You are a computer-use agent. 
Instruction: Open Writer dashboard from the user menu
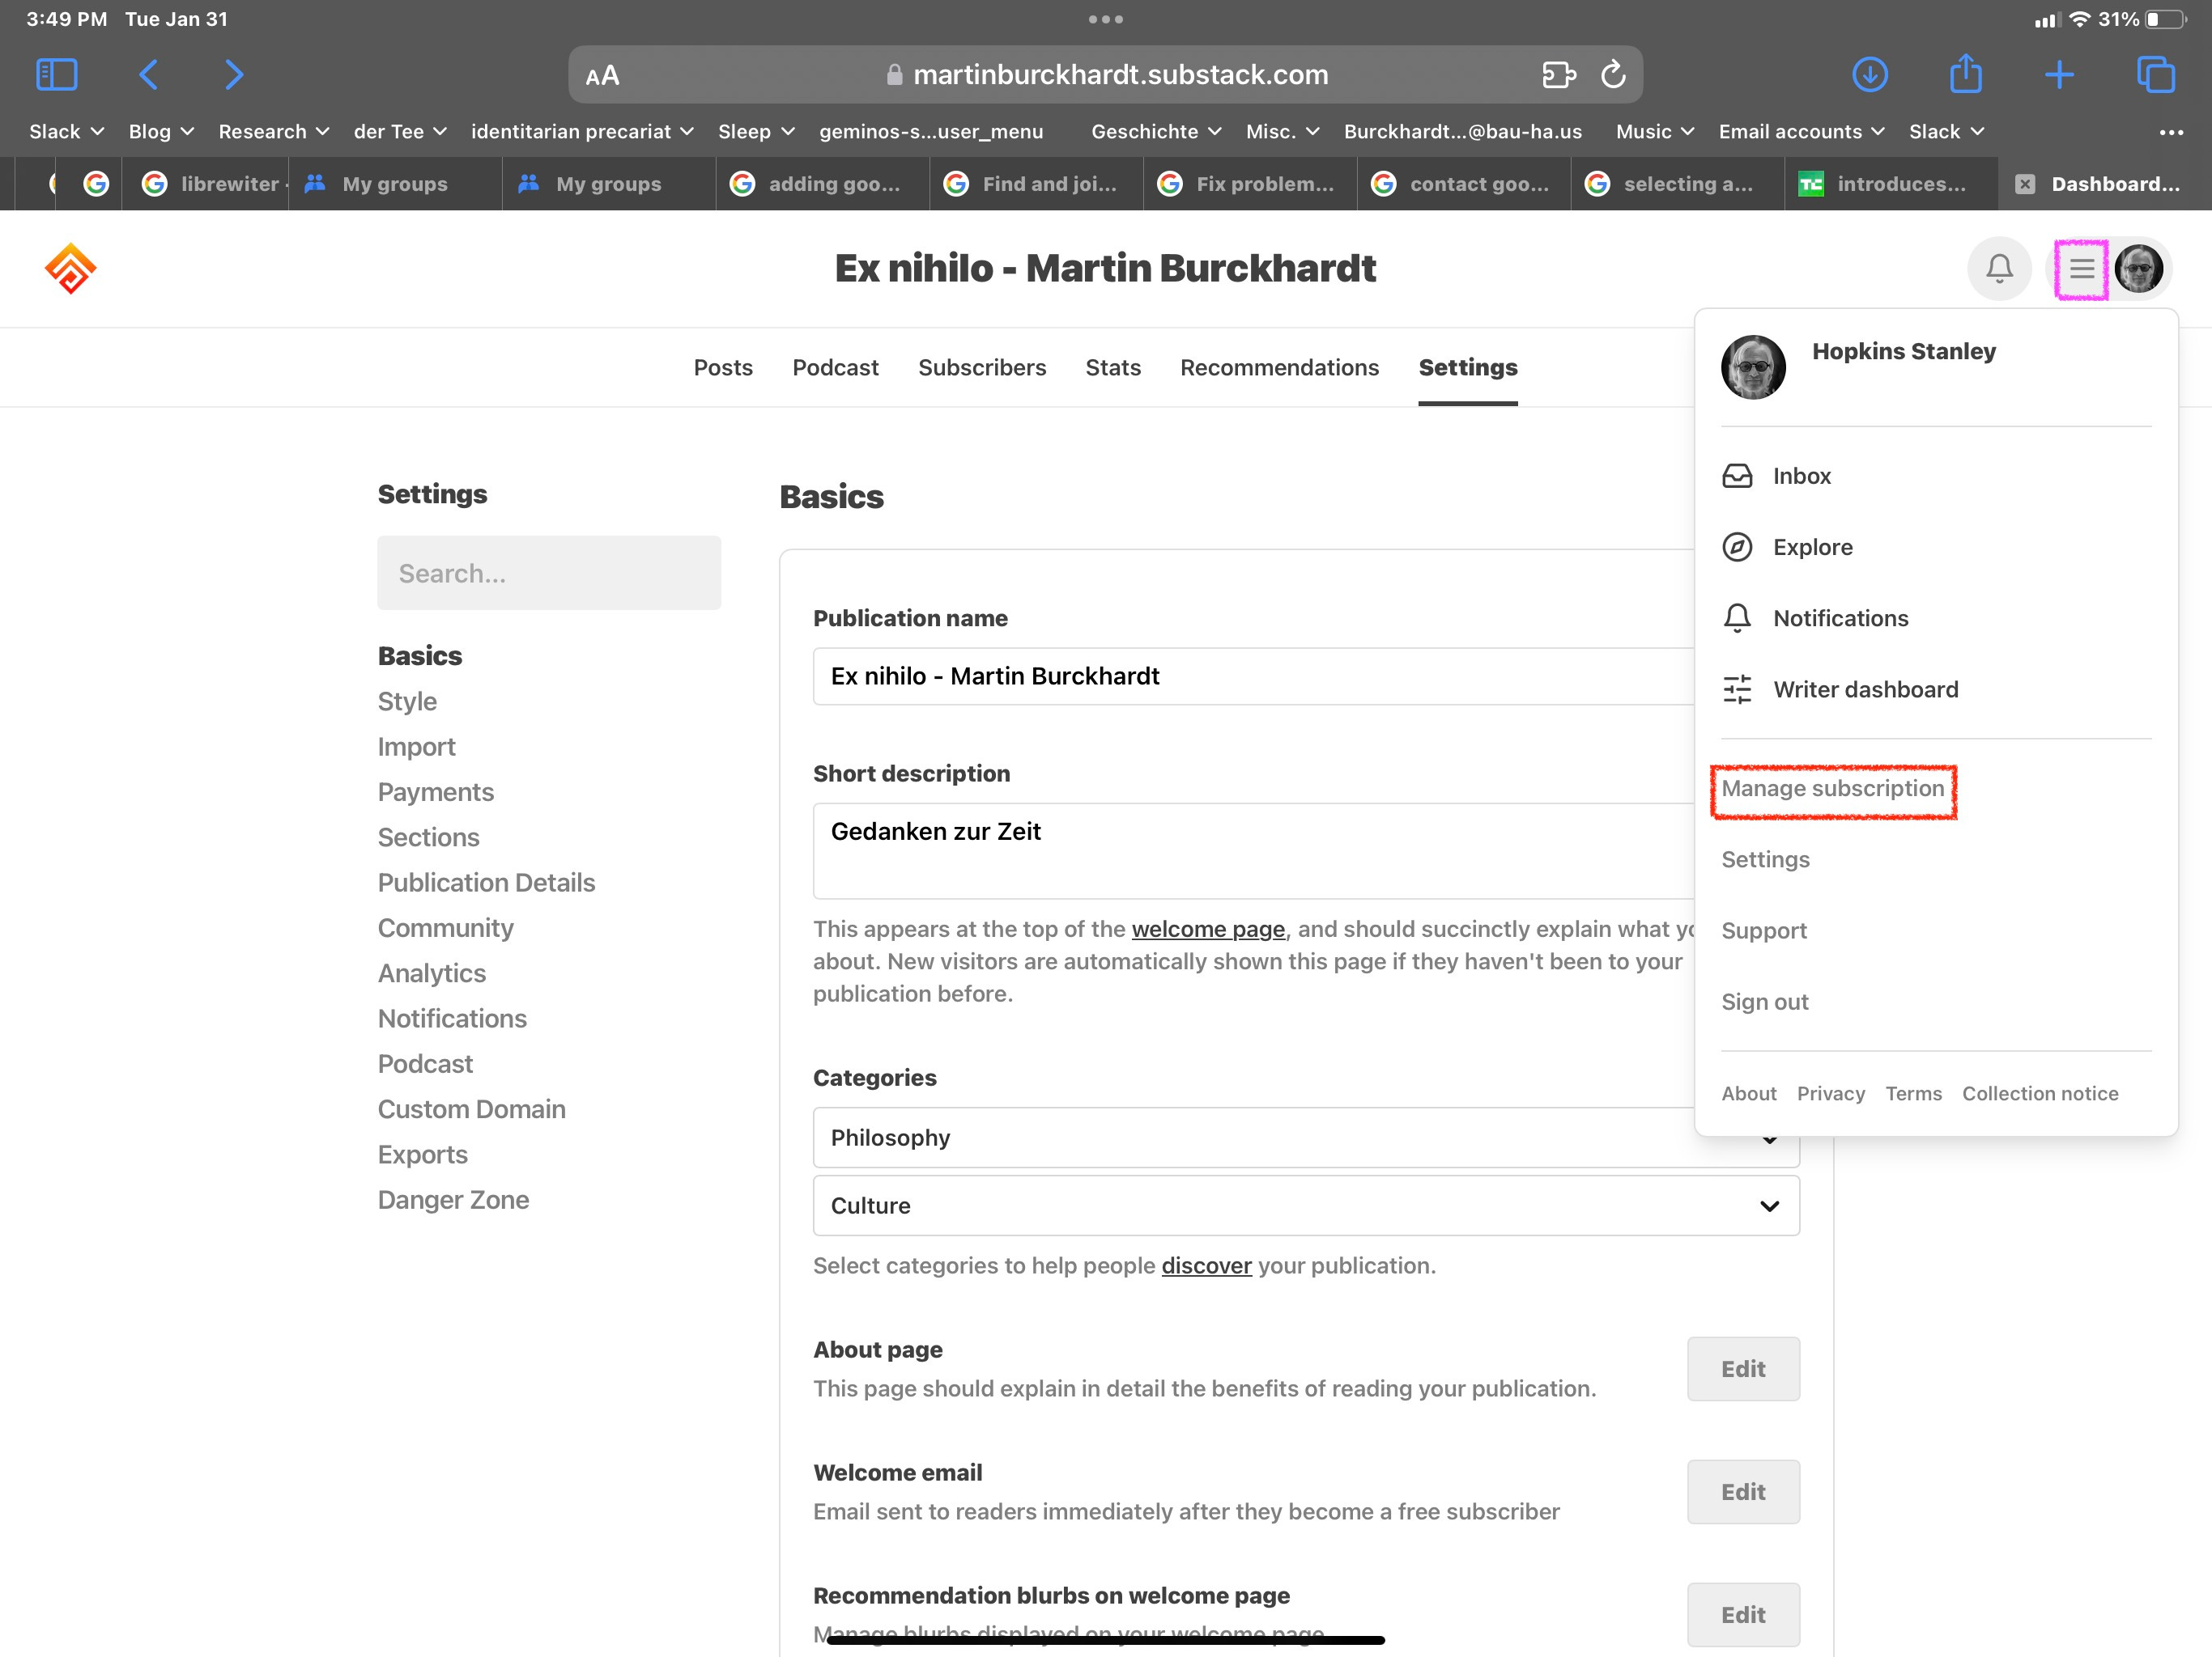tap(1840, 689)
